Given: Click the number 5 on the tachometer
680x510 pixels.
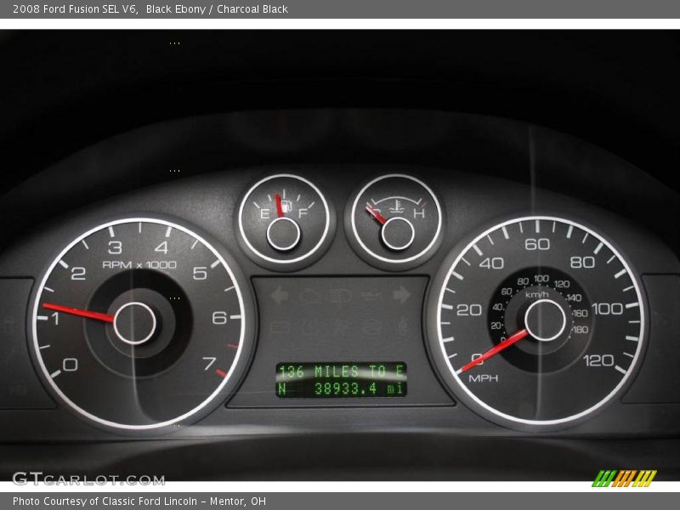Looking at the screenshot, I should pos(200,273).
